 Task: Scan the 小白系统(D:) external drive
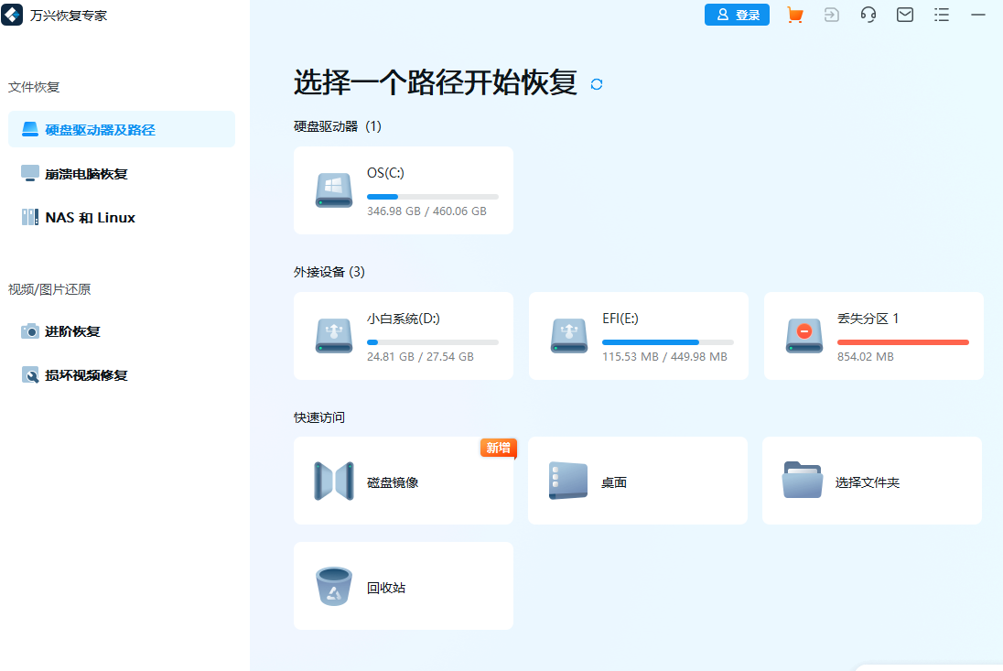(x=403, y=336)
